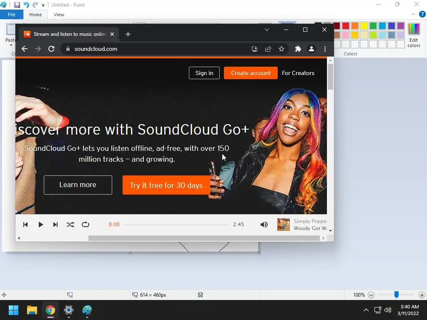Open the Chrome tab search chevron

click(x=267, y=30)
